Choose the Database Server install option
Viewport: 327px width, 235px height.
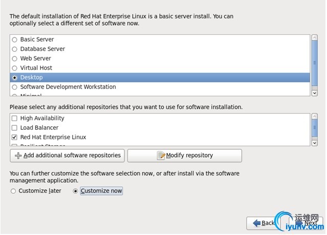tap(15, 49)
